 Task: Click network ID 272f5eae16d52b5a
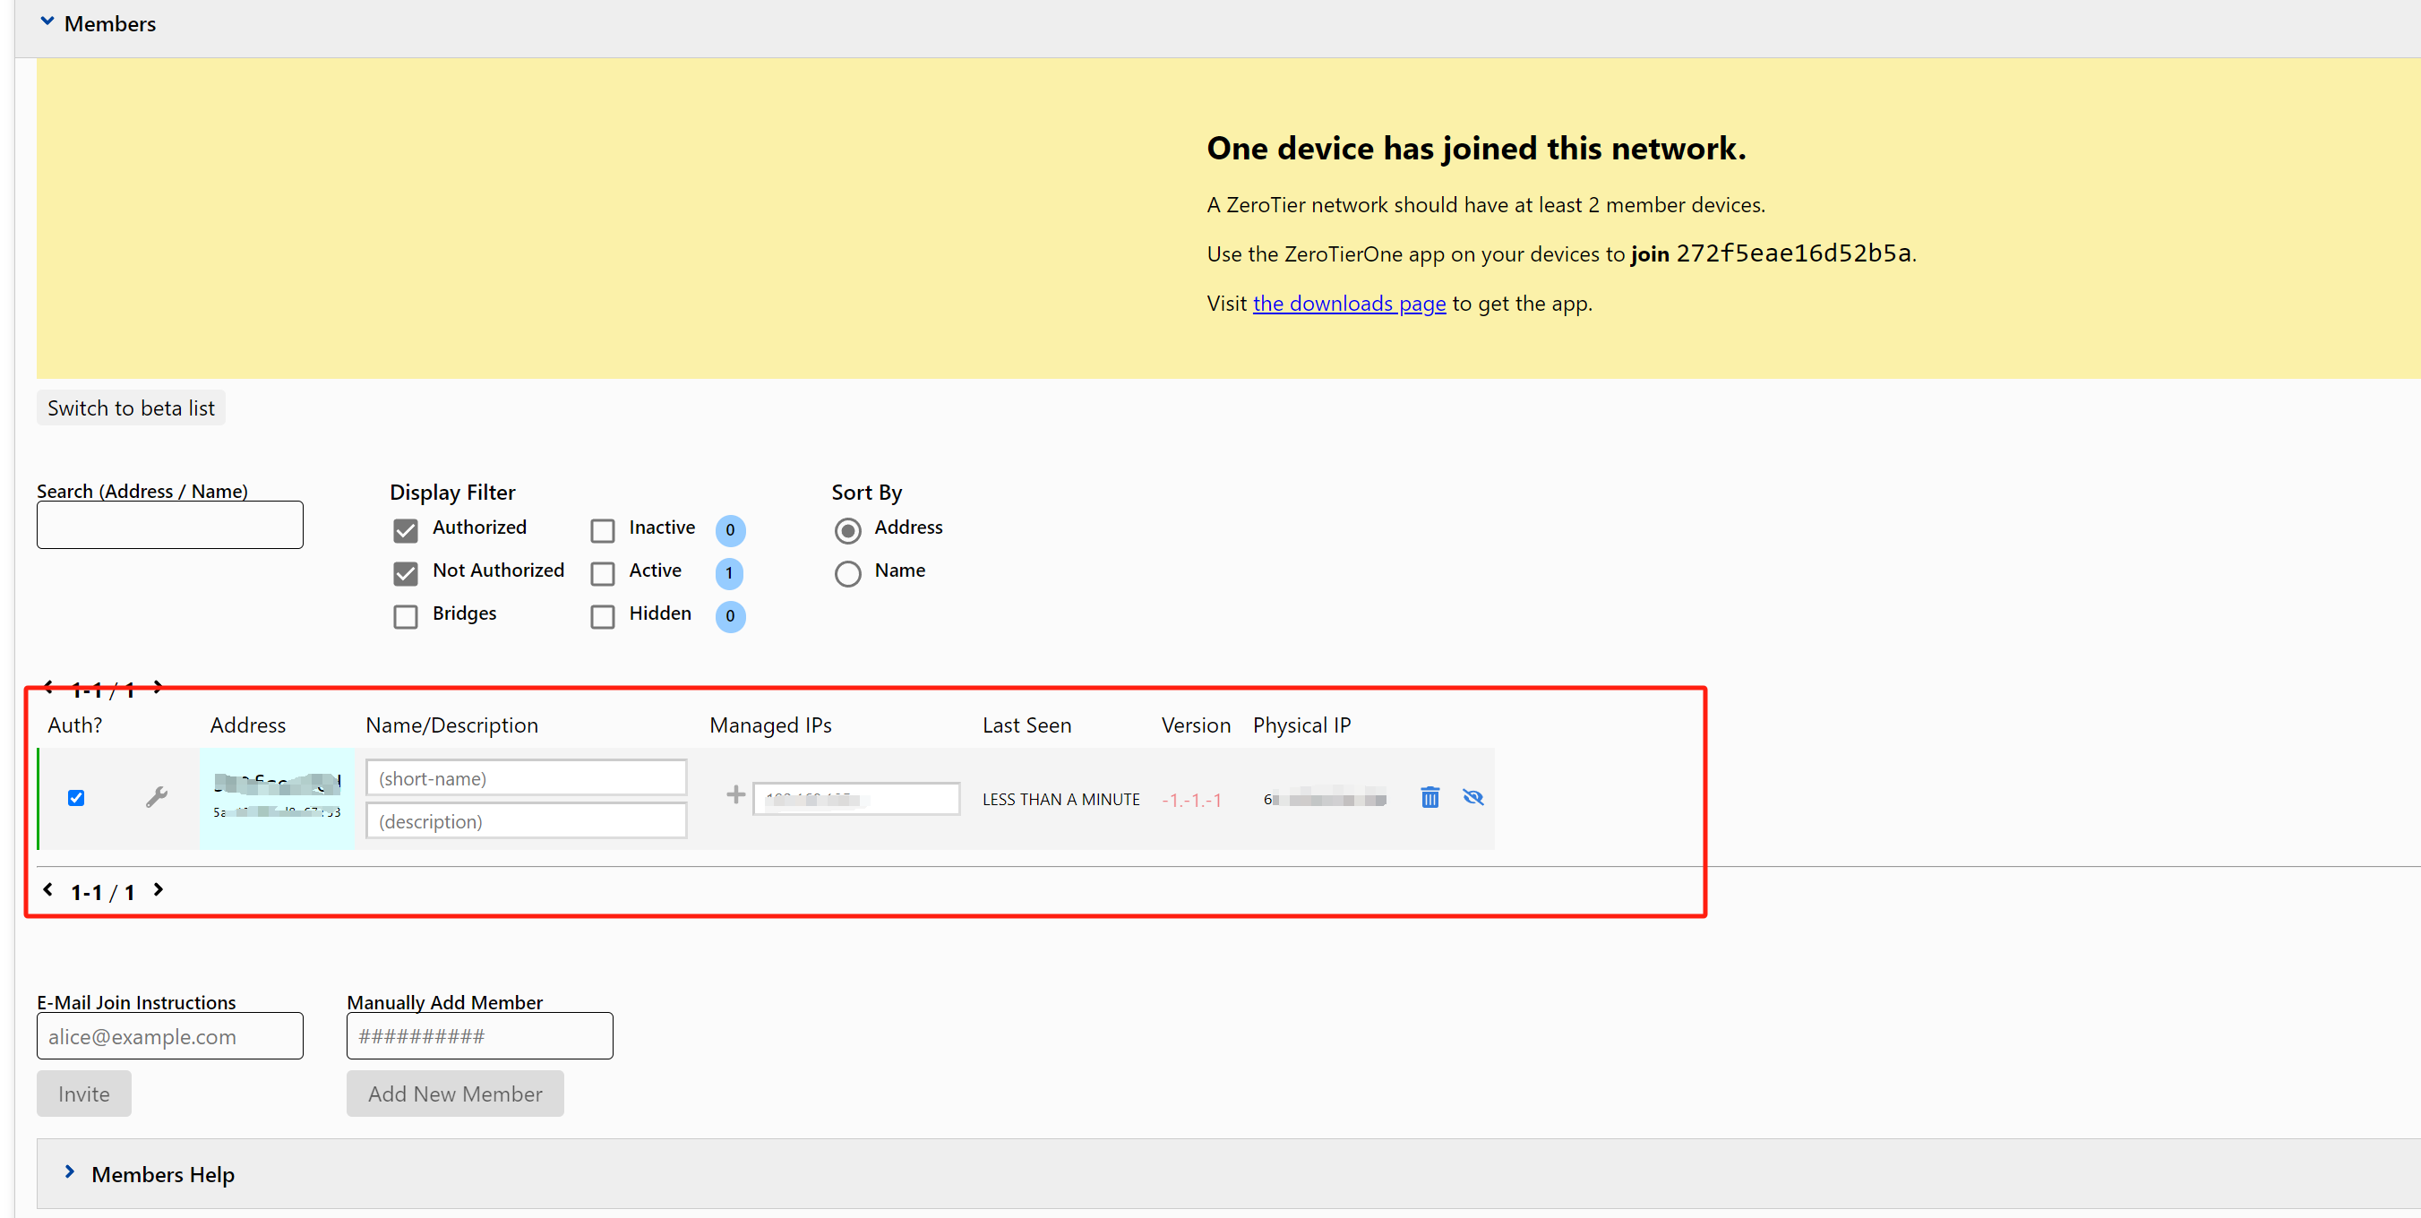[1793, 253]
